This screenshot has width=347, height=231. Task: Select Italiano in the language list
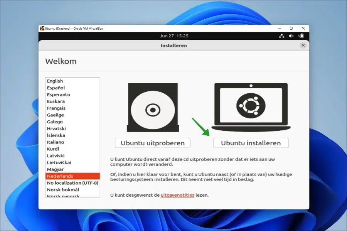click(72, 142)
